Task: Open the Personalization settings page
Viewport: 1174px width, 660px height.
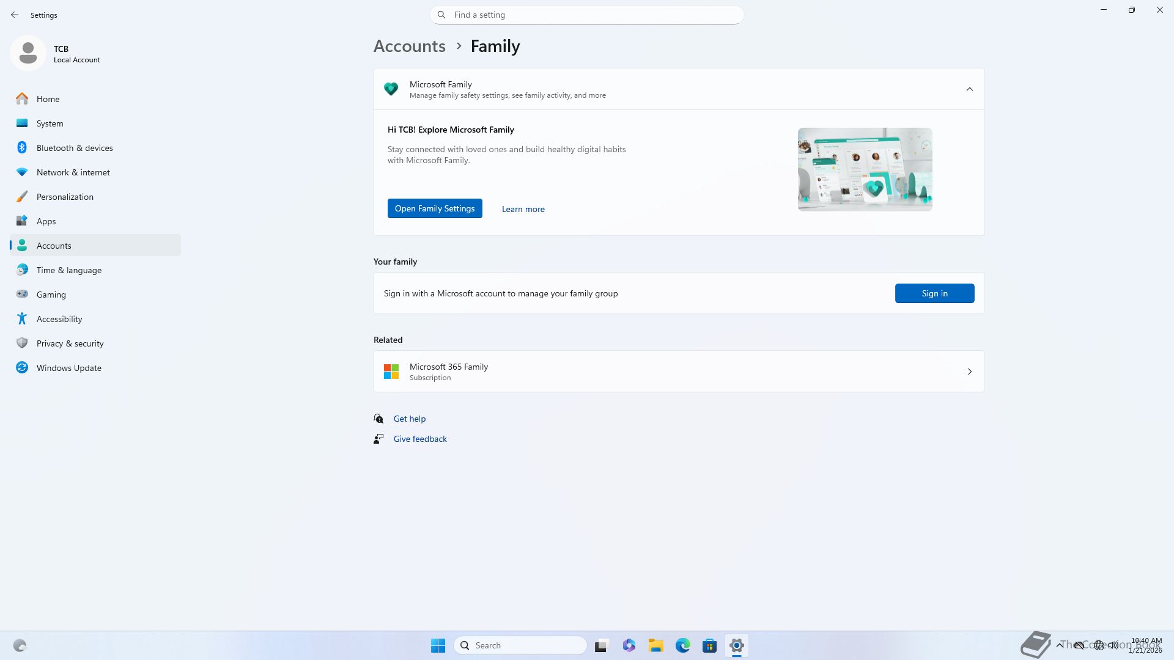Action: coord(65,197)
